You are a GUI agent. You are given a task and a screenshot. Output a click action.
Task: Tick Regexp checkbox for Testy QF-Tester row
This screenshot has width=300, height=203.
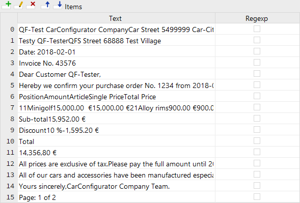(257, 40)
